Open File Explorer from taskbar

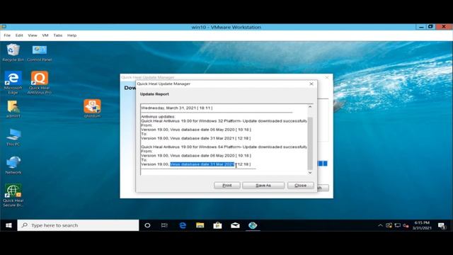point(200,225)
